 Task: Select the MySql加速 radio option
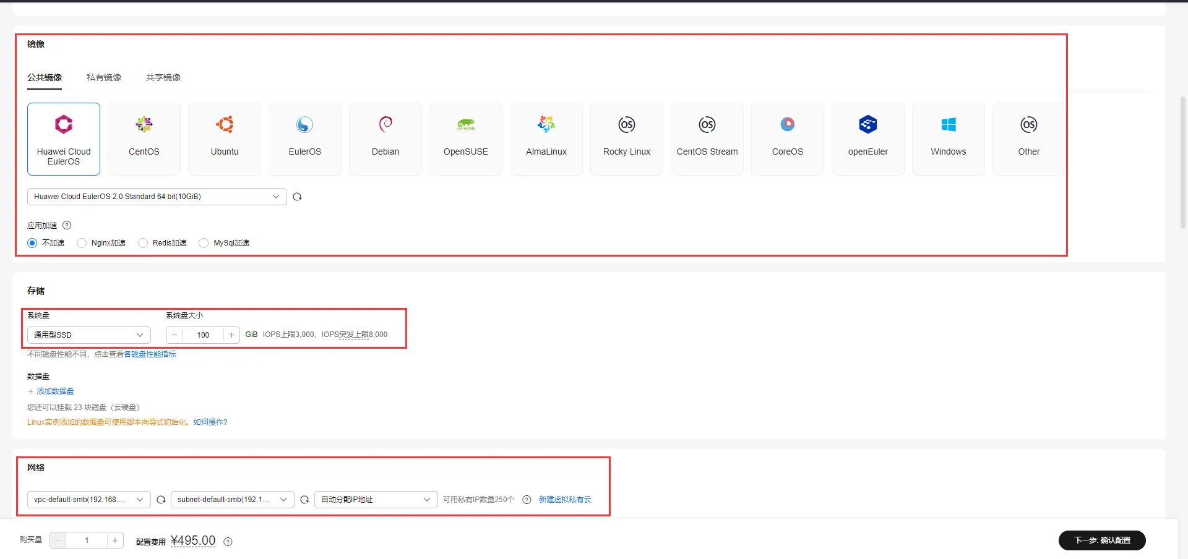tap(204, 243)
